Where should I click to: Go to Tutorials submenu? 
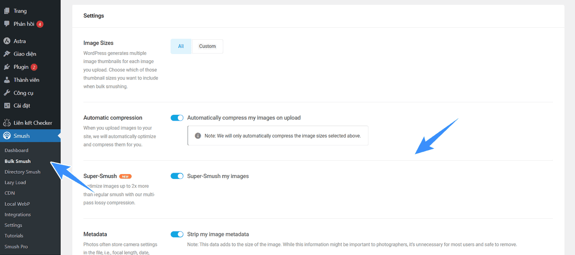coord(14,235)
